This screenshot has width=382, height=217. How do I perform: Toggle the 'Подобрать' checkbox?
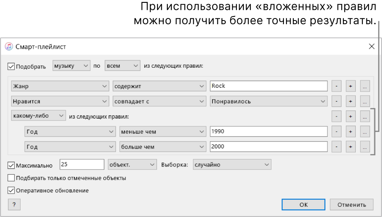[x=11, y=66]
